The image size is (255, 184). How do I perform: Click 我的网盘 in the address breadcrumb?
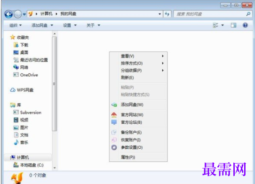coord(68,14)
